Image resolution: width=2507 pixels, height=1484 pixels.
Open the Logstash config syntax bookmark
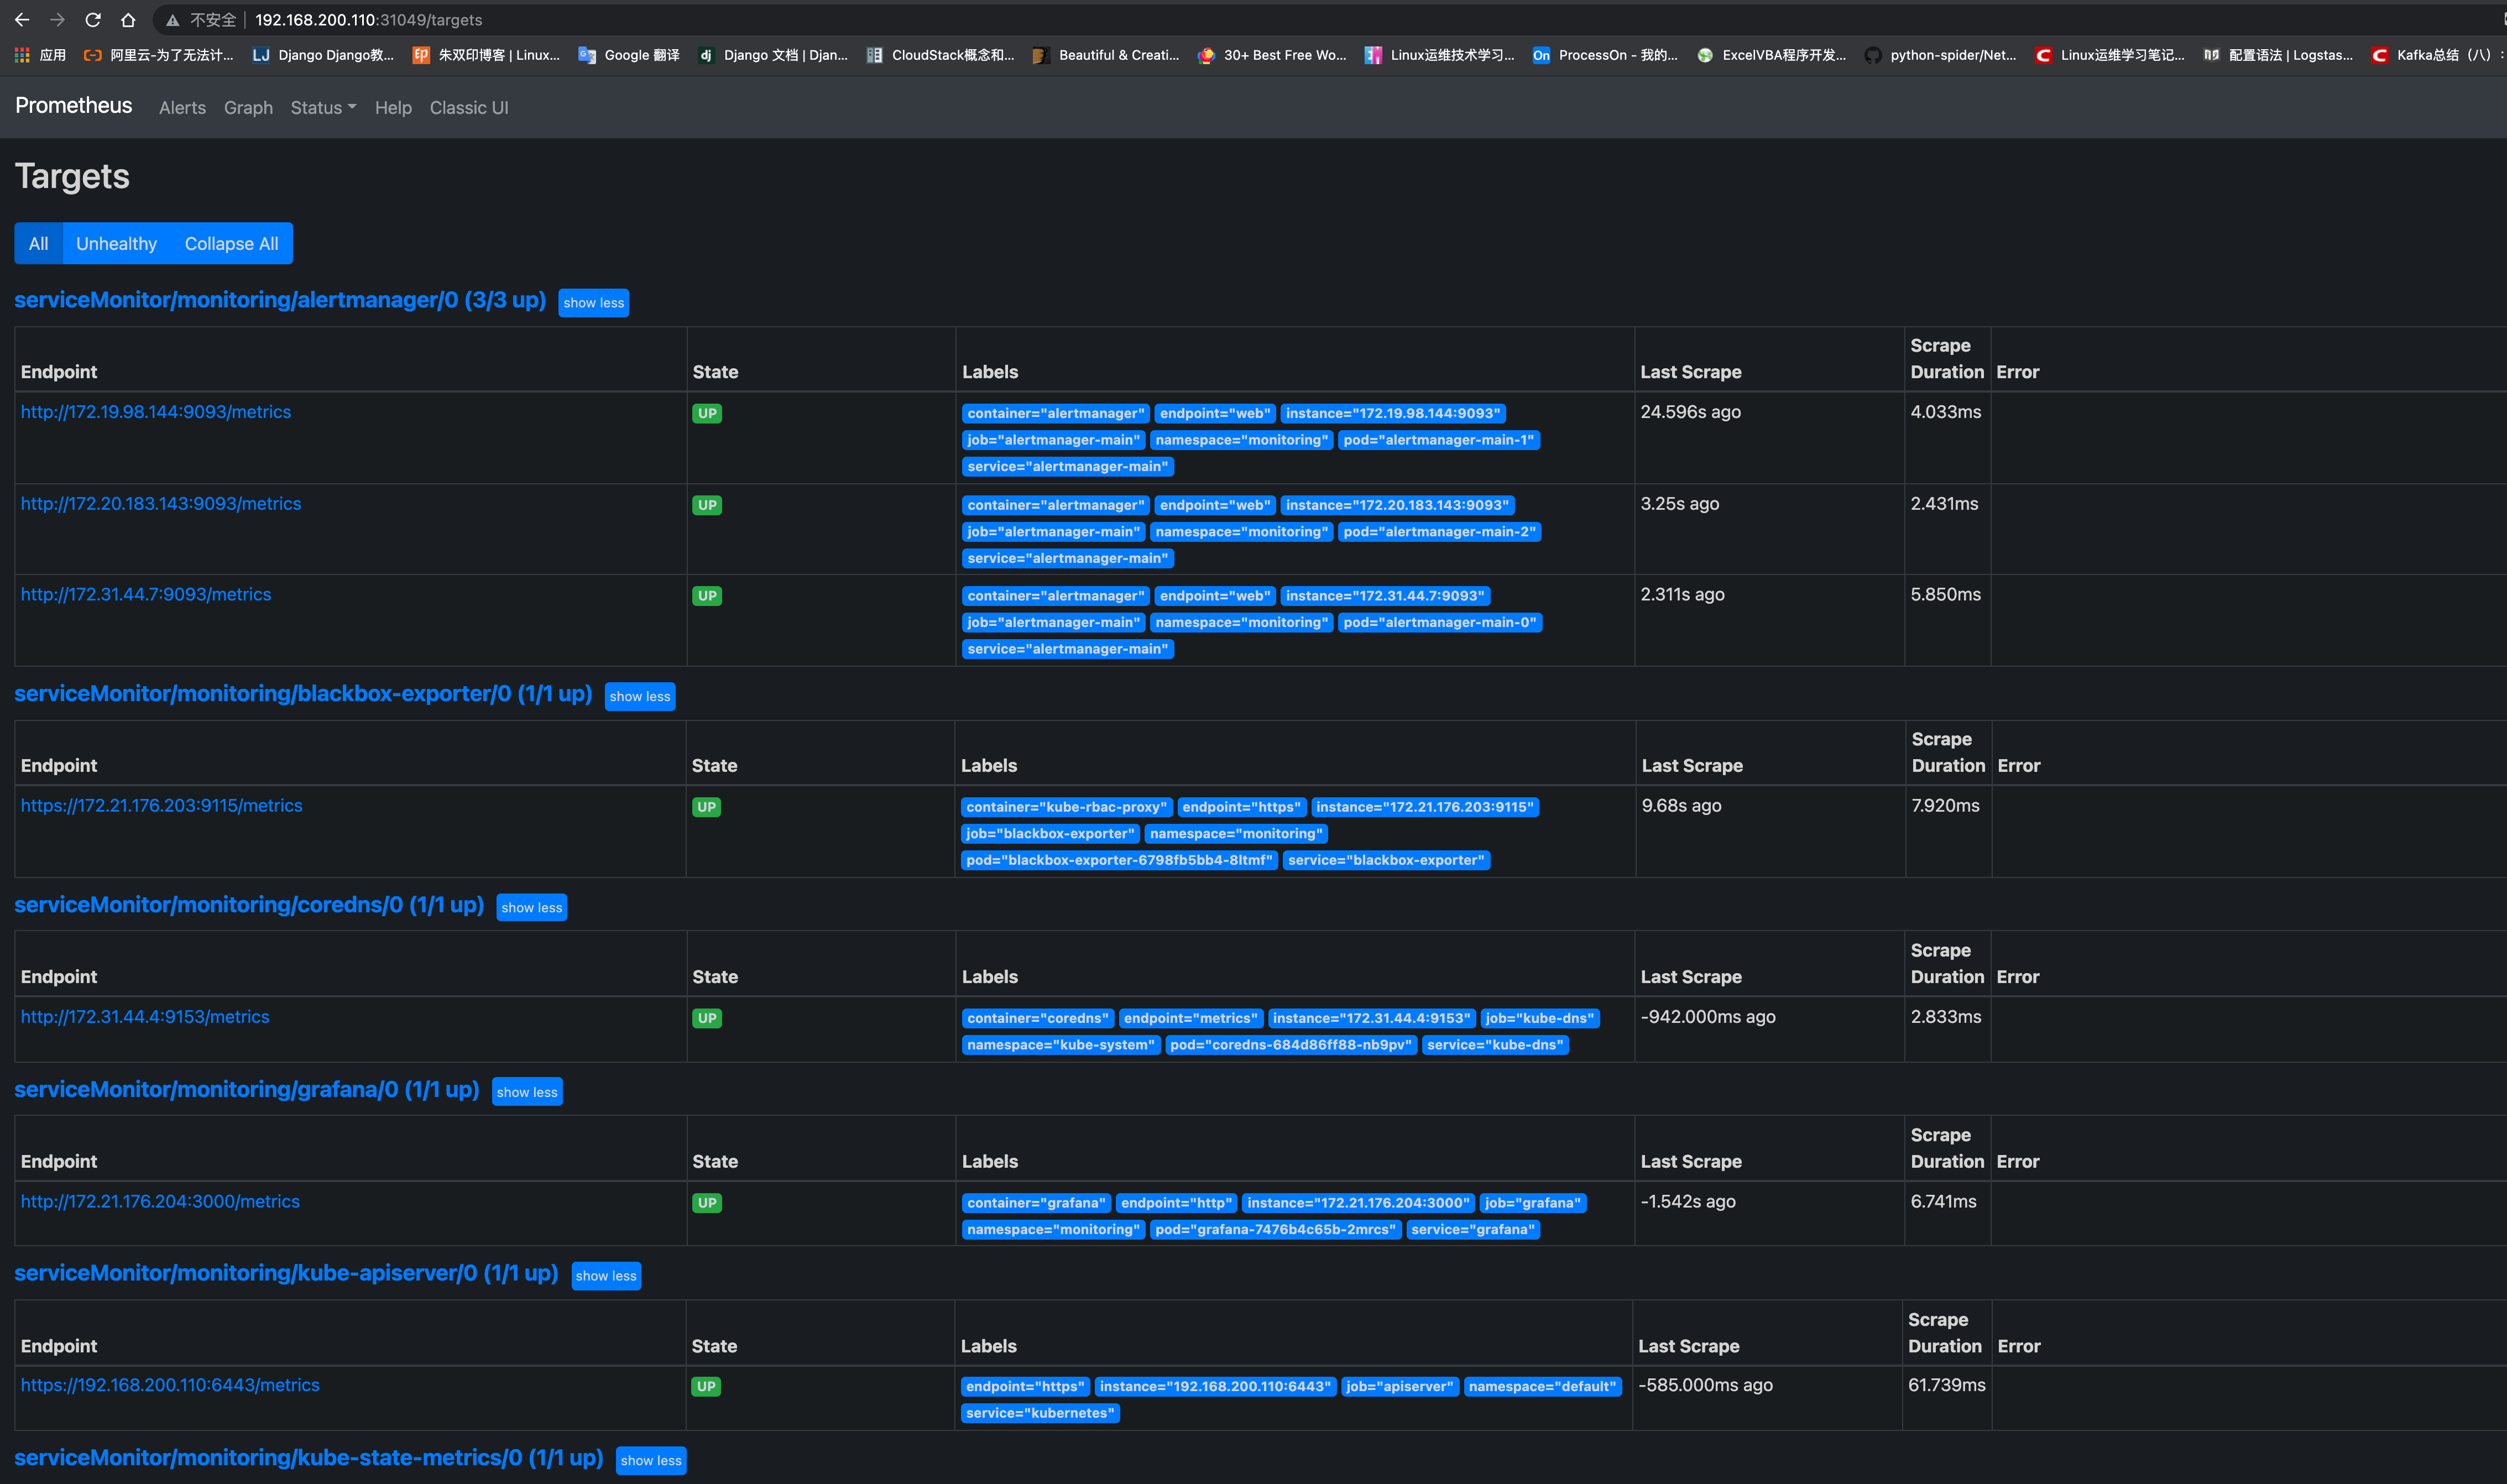point(2278,55)
